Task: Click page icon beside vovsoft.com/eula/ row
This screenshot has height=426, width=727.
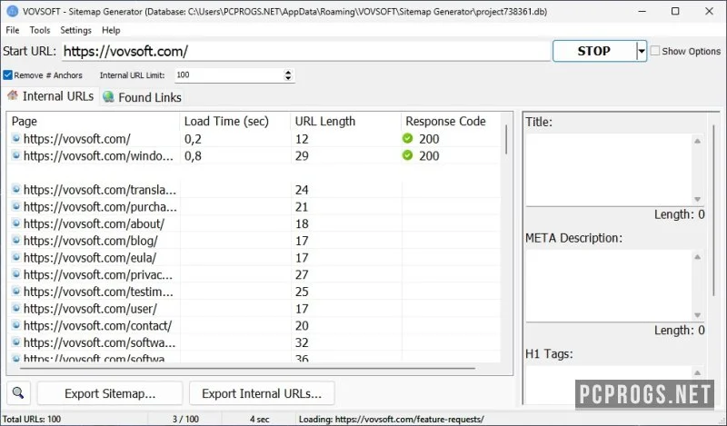Action: [16, 257]
